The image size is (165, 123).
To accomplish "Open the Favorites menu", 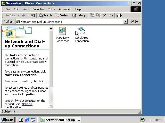I will [38, 9].
